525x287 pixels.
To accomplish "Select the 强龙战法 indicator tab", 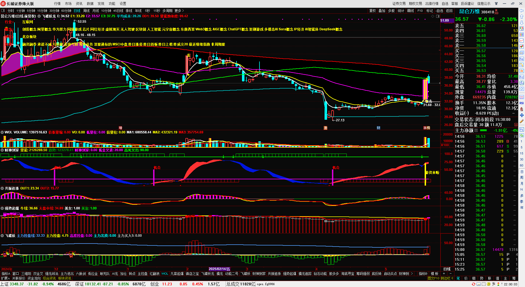I will pyautogui.click(x=52, y=274).
